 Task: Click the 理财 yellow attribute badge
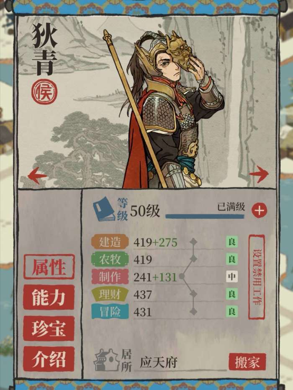tap(110, 294)
